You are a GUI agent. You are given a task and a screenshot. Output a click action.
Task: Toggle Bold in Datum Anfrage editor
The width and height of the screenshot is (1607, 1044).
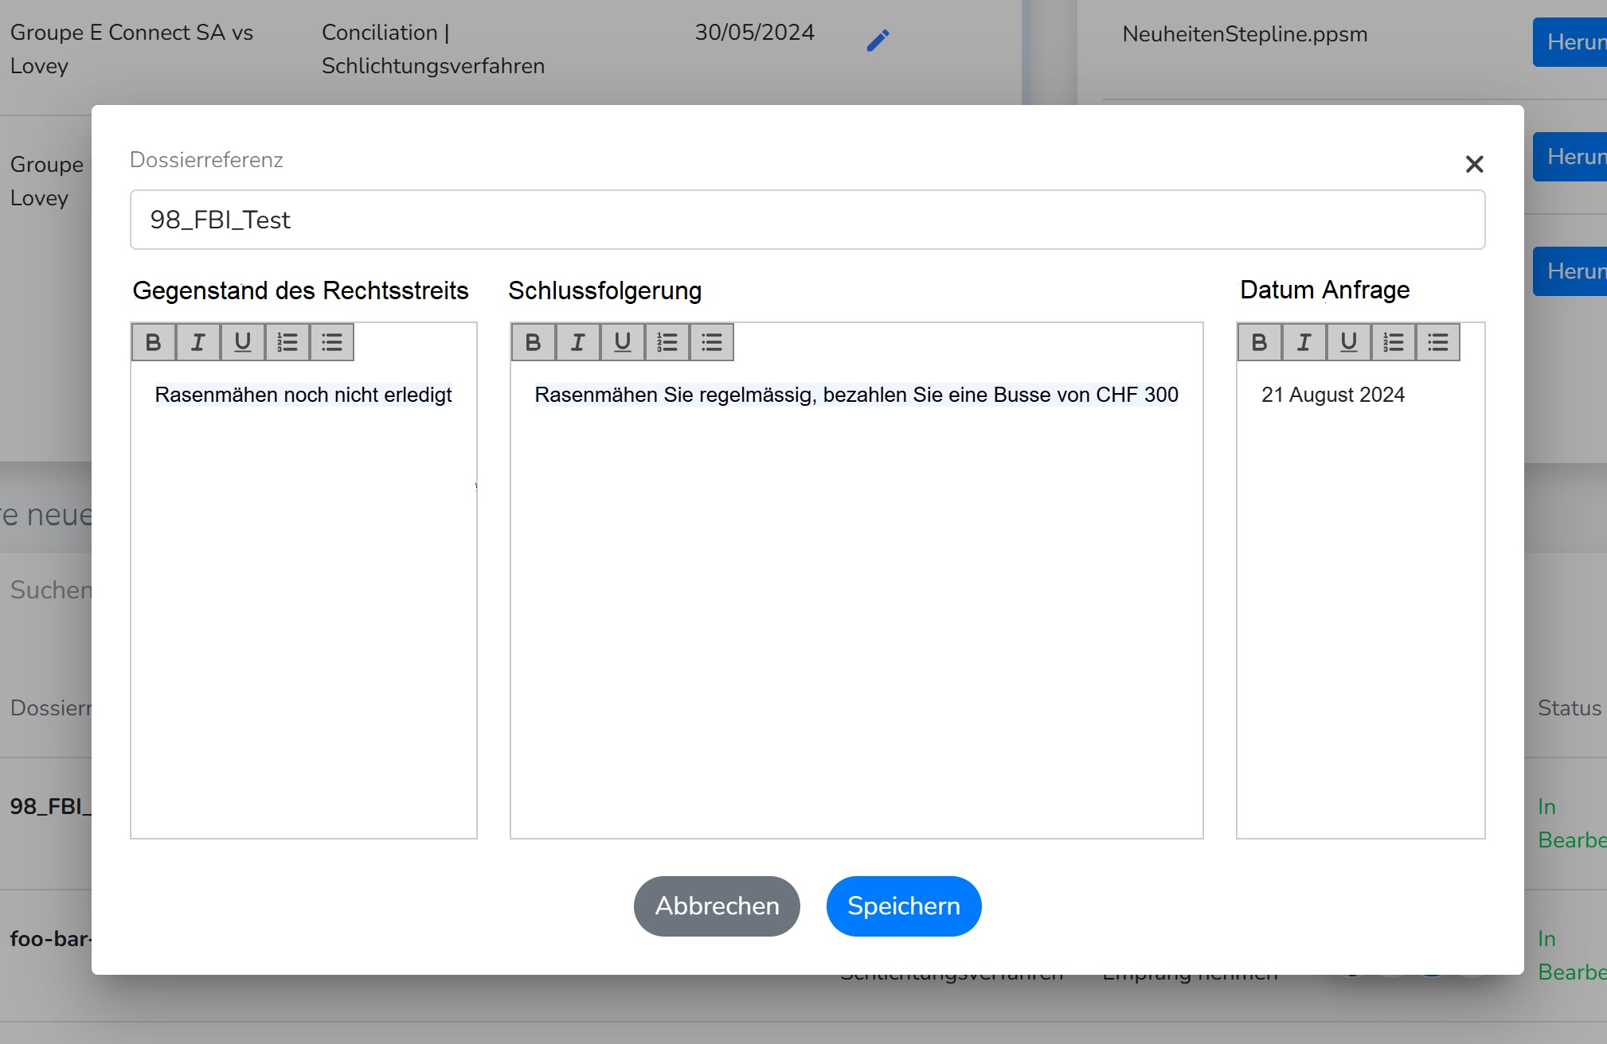click(1260, 342)
